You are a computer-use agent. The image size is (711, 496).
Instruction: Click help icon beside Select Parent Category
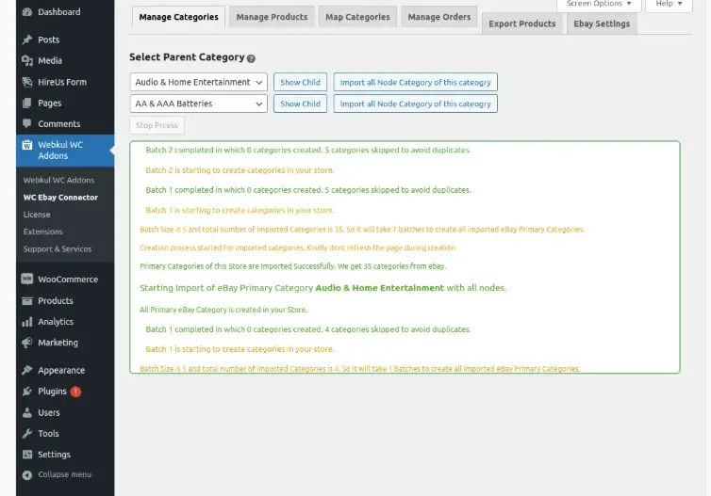tap(251, 58)
